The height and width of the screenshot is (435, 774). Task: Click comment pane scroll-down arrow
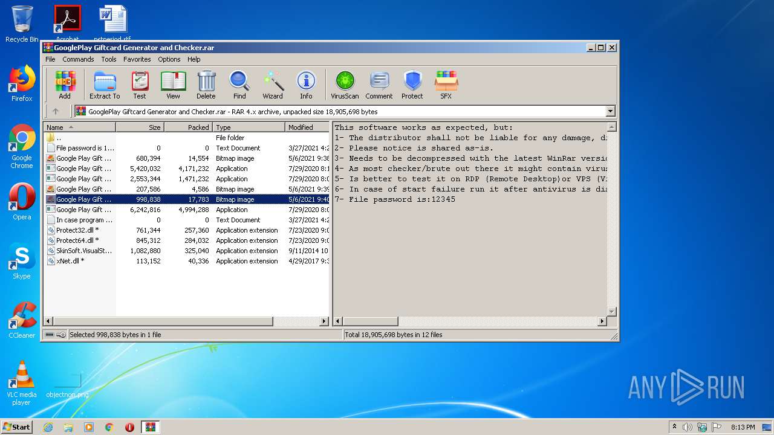(611, 312)
